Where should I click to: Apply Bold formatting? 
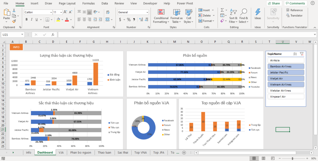tap(26, 20)
